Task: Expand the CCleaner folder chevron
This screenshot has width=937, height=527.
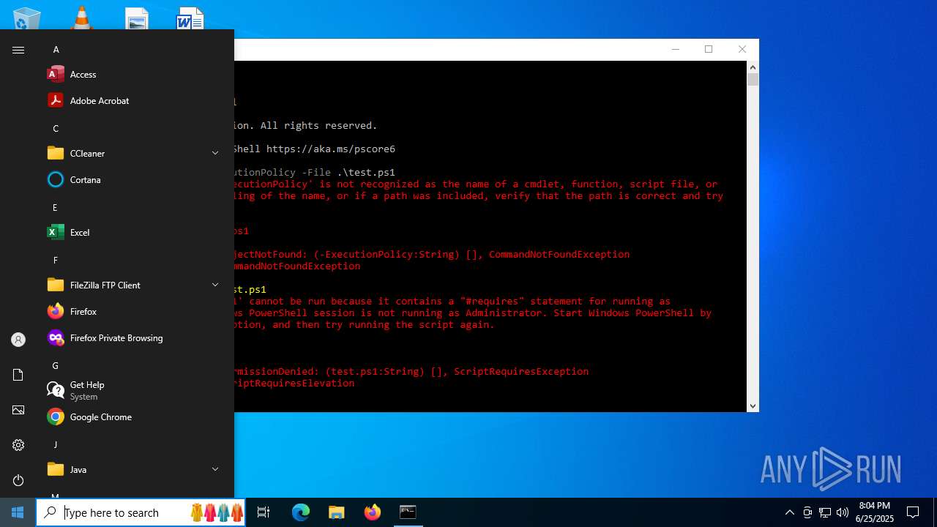Action: pyautogui.click(x=215, y=153)
